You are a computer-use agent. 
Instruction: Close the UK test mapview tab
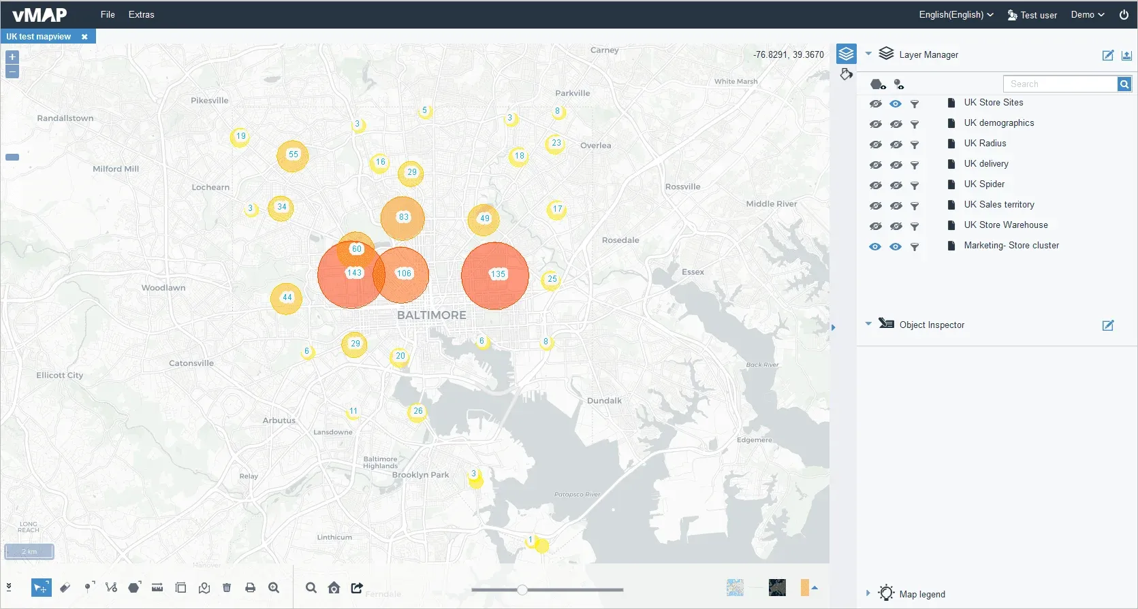[84, 37]
